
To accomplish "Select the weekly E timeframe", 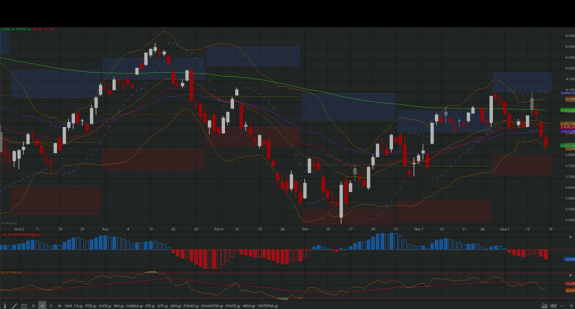I will pos(51,306).
